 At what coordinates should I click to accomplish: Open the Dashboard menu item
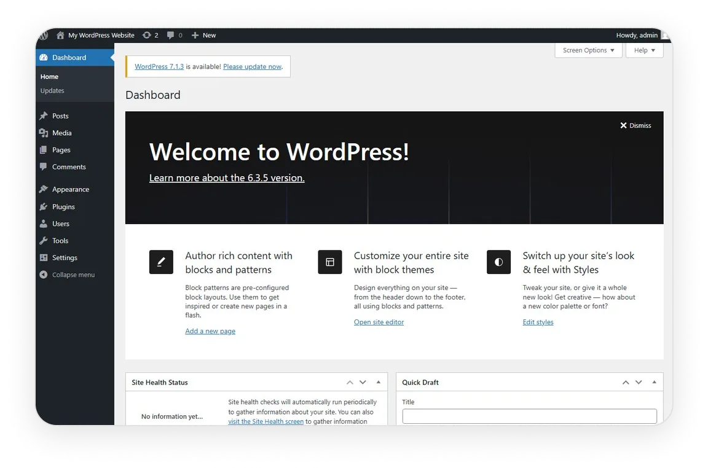pos(75,57)
